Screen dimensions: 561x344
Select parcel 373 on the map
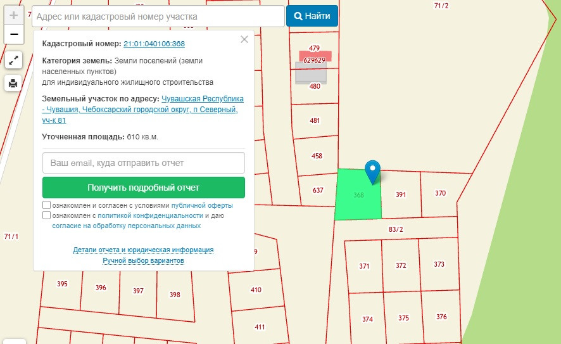439,264
